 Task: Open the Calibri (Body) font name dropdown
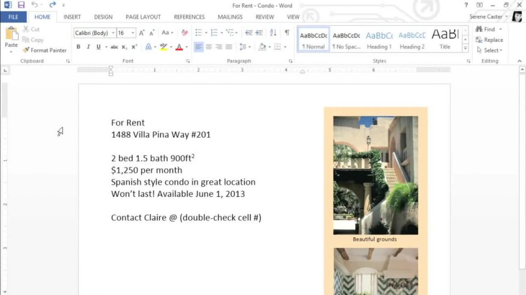[113, 33]
